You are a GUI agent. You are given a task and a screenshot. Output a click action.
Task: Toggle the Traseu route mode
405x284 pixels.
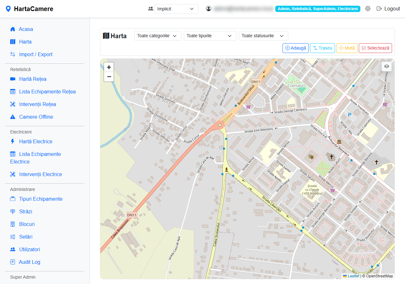tap(322, 48)
